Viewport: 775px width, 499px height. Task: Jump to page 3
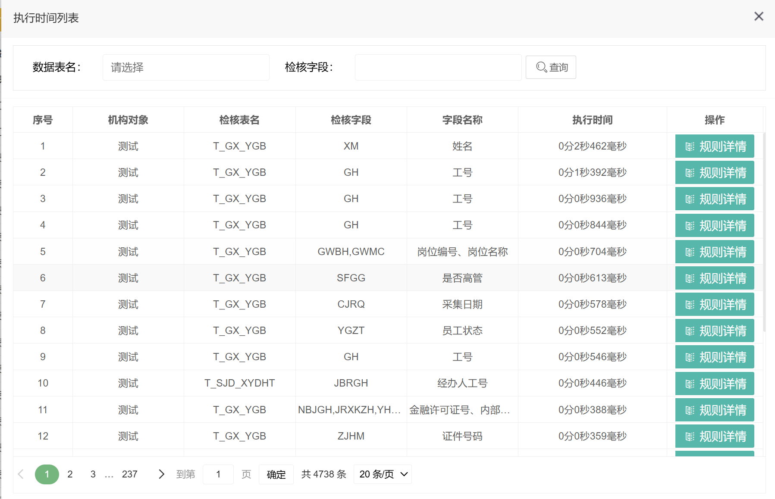click(x=93, y=474)
